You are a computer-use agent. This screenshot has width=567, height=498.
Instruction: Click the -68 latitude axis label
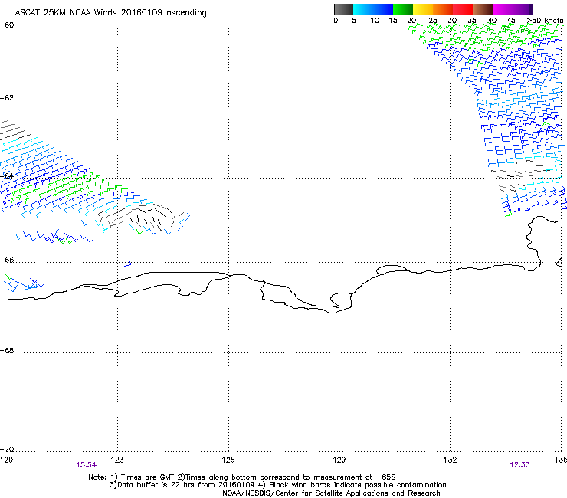[7, 350]
